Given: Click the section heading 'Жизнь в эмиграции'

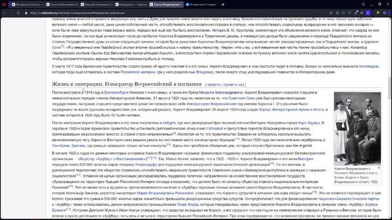Looking at the screenshot, I should [127, 84].
